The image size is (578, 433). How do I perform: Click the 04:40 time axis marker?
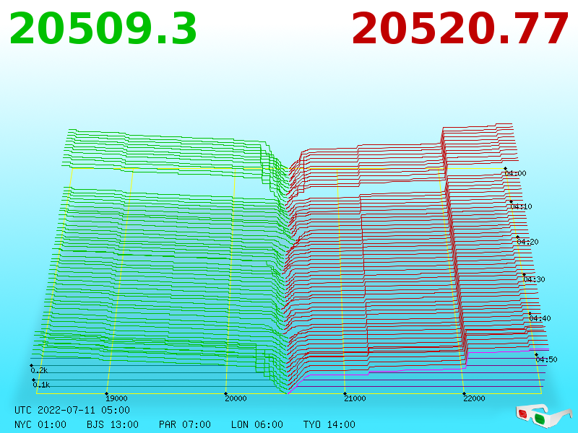coord(540,318)
